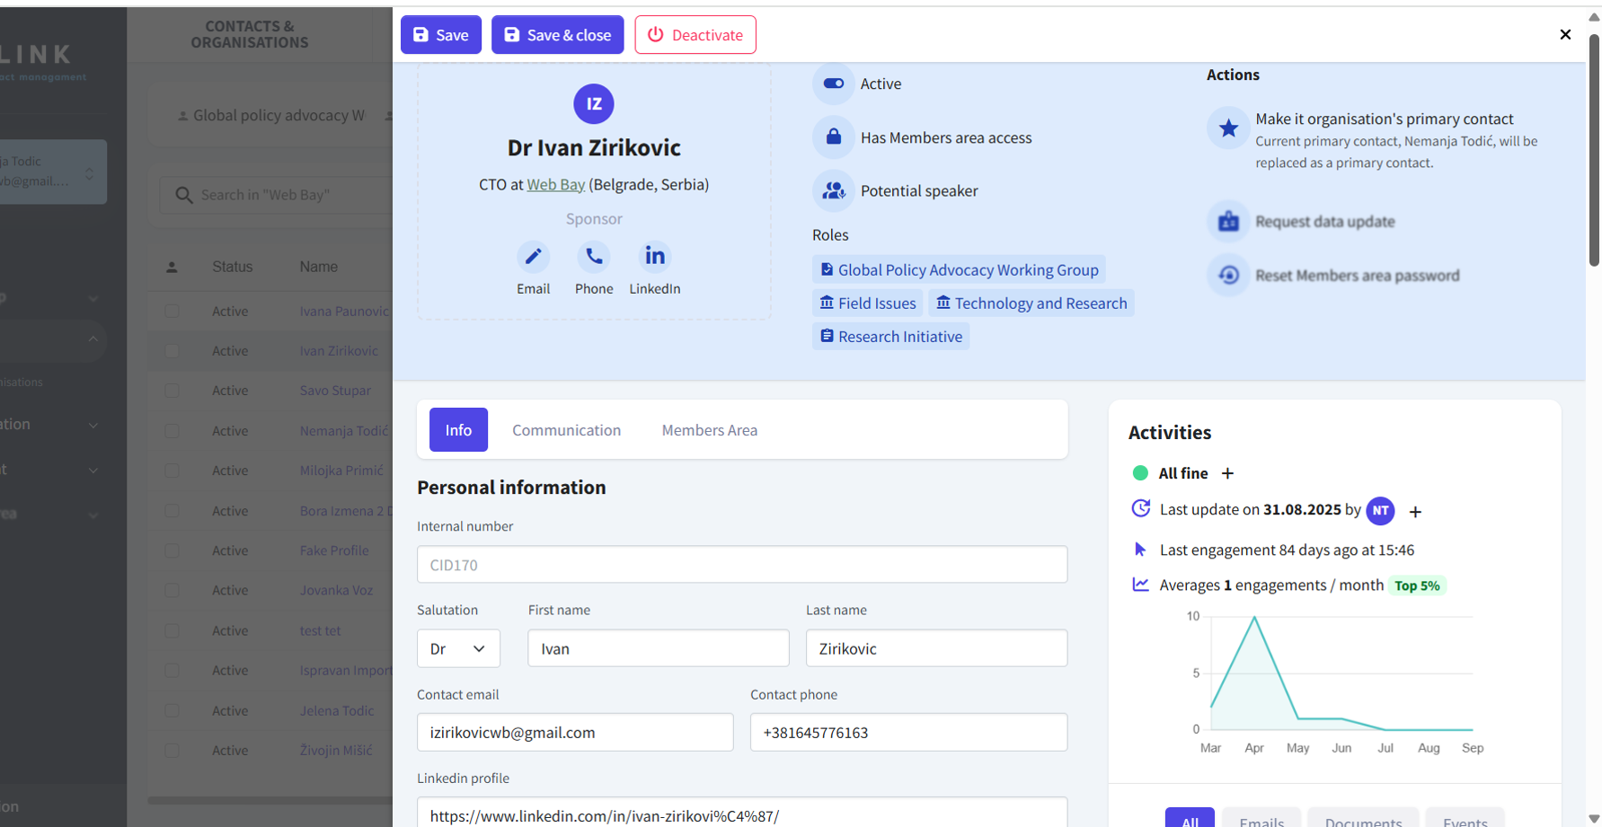Check the box for Nemanja Todić row
1602x827 pixels.
click(172, 431)
